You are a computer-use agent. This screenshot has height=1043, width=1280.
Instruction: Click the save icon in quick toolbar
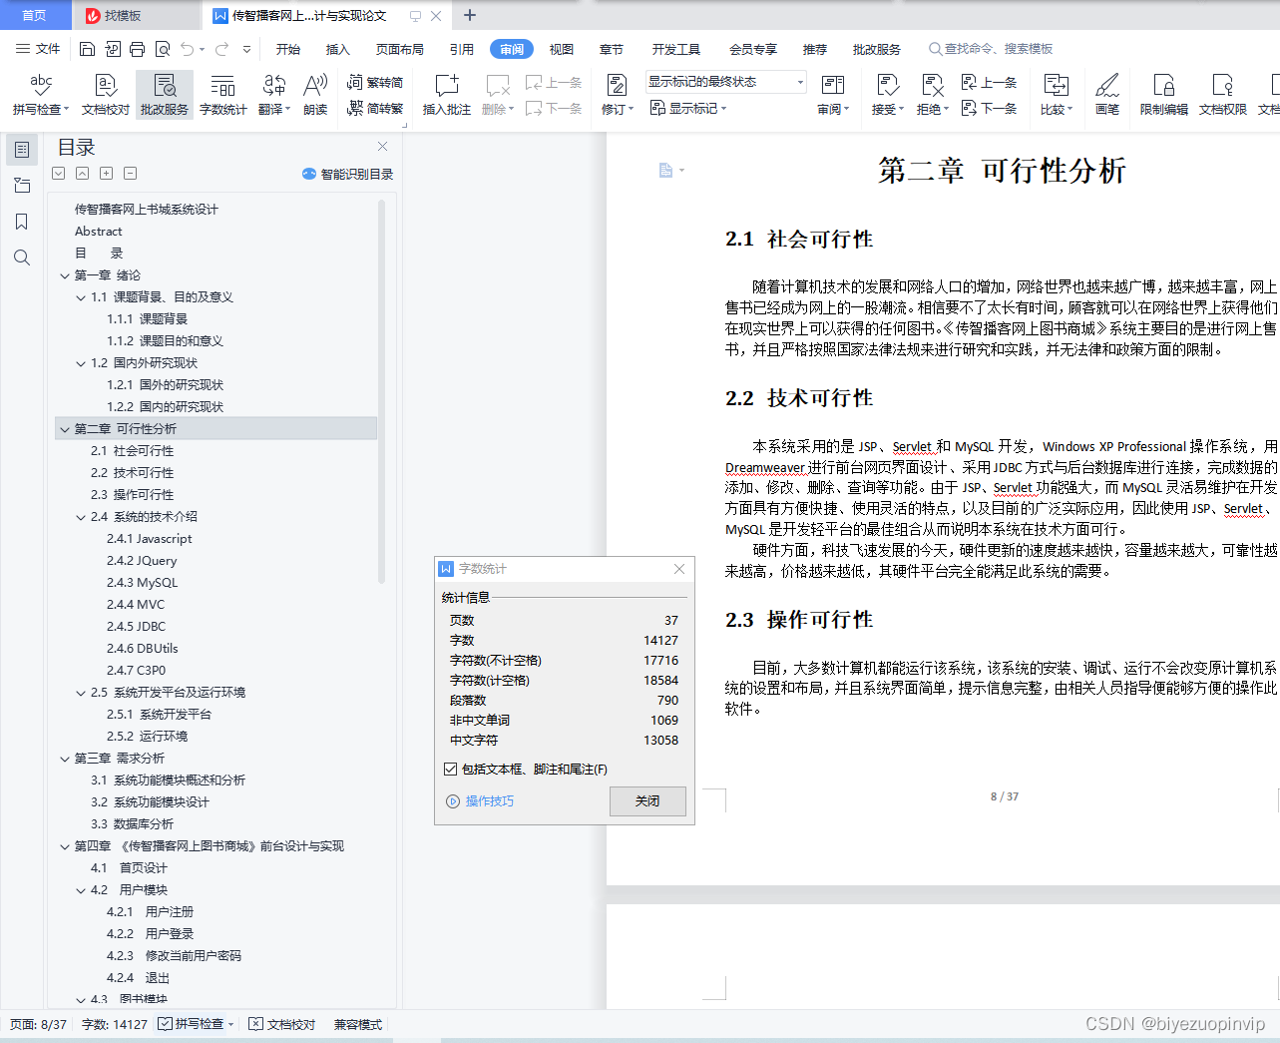pos(87,49)
